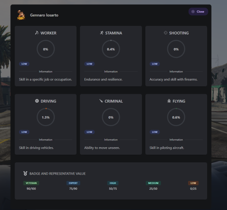Click the teal HIGH badge

point(113,183)
